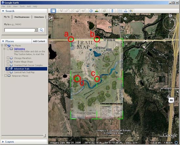Click the View in Google Maps icon
This screenshot has width=180, height=145.
coord(131,11)
